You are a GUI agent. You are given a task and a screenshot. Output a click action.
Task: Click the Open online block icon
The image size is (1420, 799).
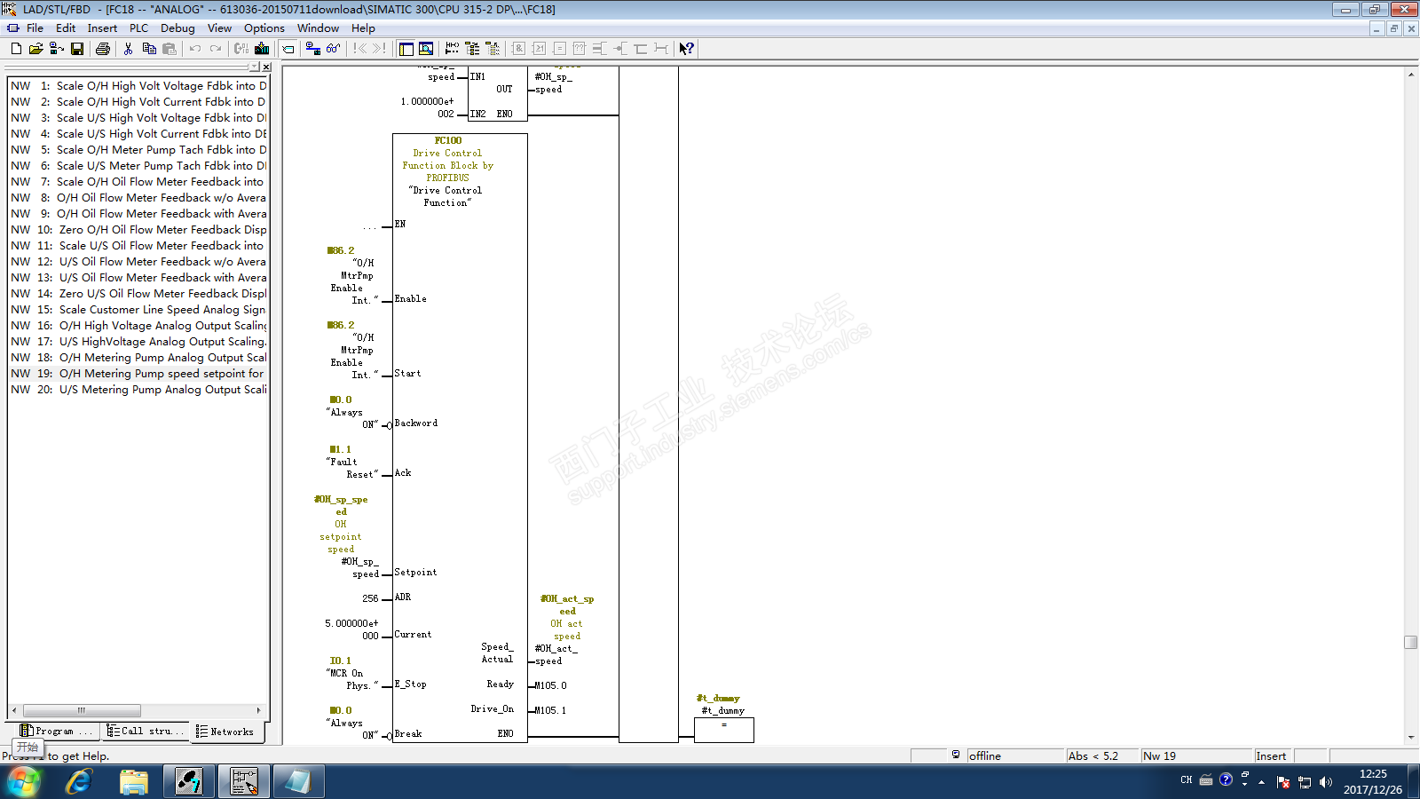[56, 49]
